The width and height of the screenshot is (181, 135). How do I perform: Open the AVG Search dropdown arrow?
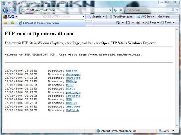click(103, 17)
